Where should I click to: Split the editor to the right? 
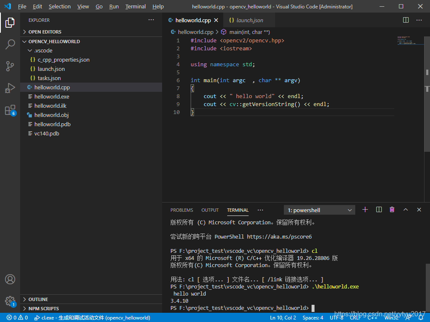(406, 20)
